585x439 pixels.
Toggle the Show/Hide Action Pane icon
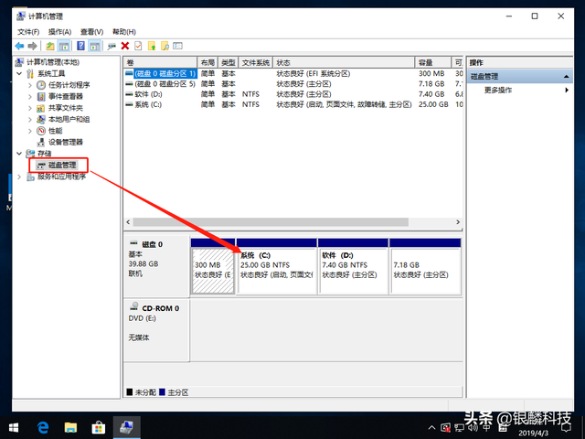[95, 46]
